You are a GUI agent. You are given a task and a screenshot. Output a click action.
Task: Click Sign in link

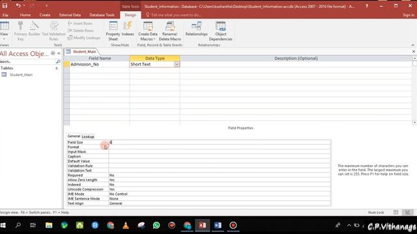(x=409, y=15)
